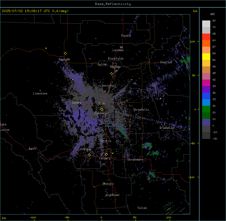Click the Blackfalds city label
226x221 pixels.
116,59
